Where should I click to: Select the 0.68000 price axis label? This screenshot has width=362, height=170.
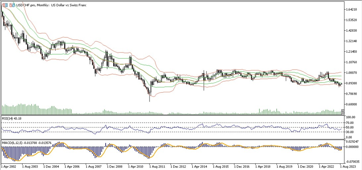[x=351, y=104]
